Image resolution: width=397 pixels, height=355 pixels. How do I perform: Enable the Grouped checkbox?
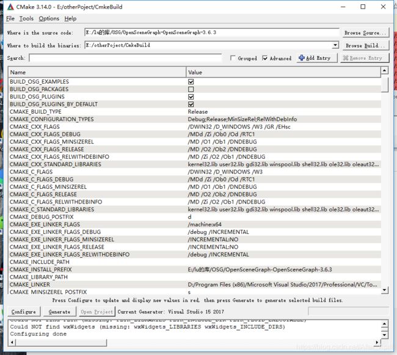point(233,58)
